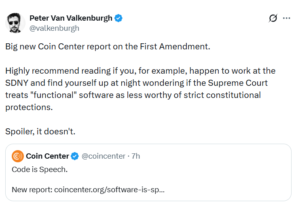
Task: Click verified badge beside Peter Van Valkenburgh
Action: coord(119,18)
